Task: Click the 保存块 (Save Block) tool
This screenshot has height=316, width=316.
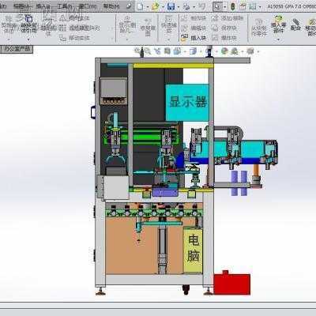Action: click(224, 28)
